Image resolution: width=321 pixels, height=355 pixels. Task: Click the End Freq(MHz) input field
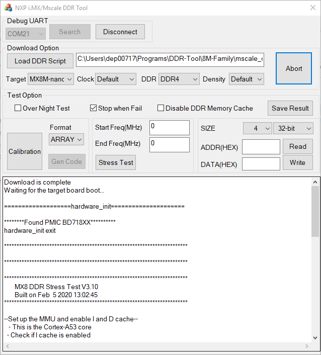click(x=170, y=145)
